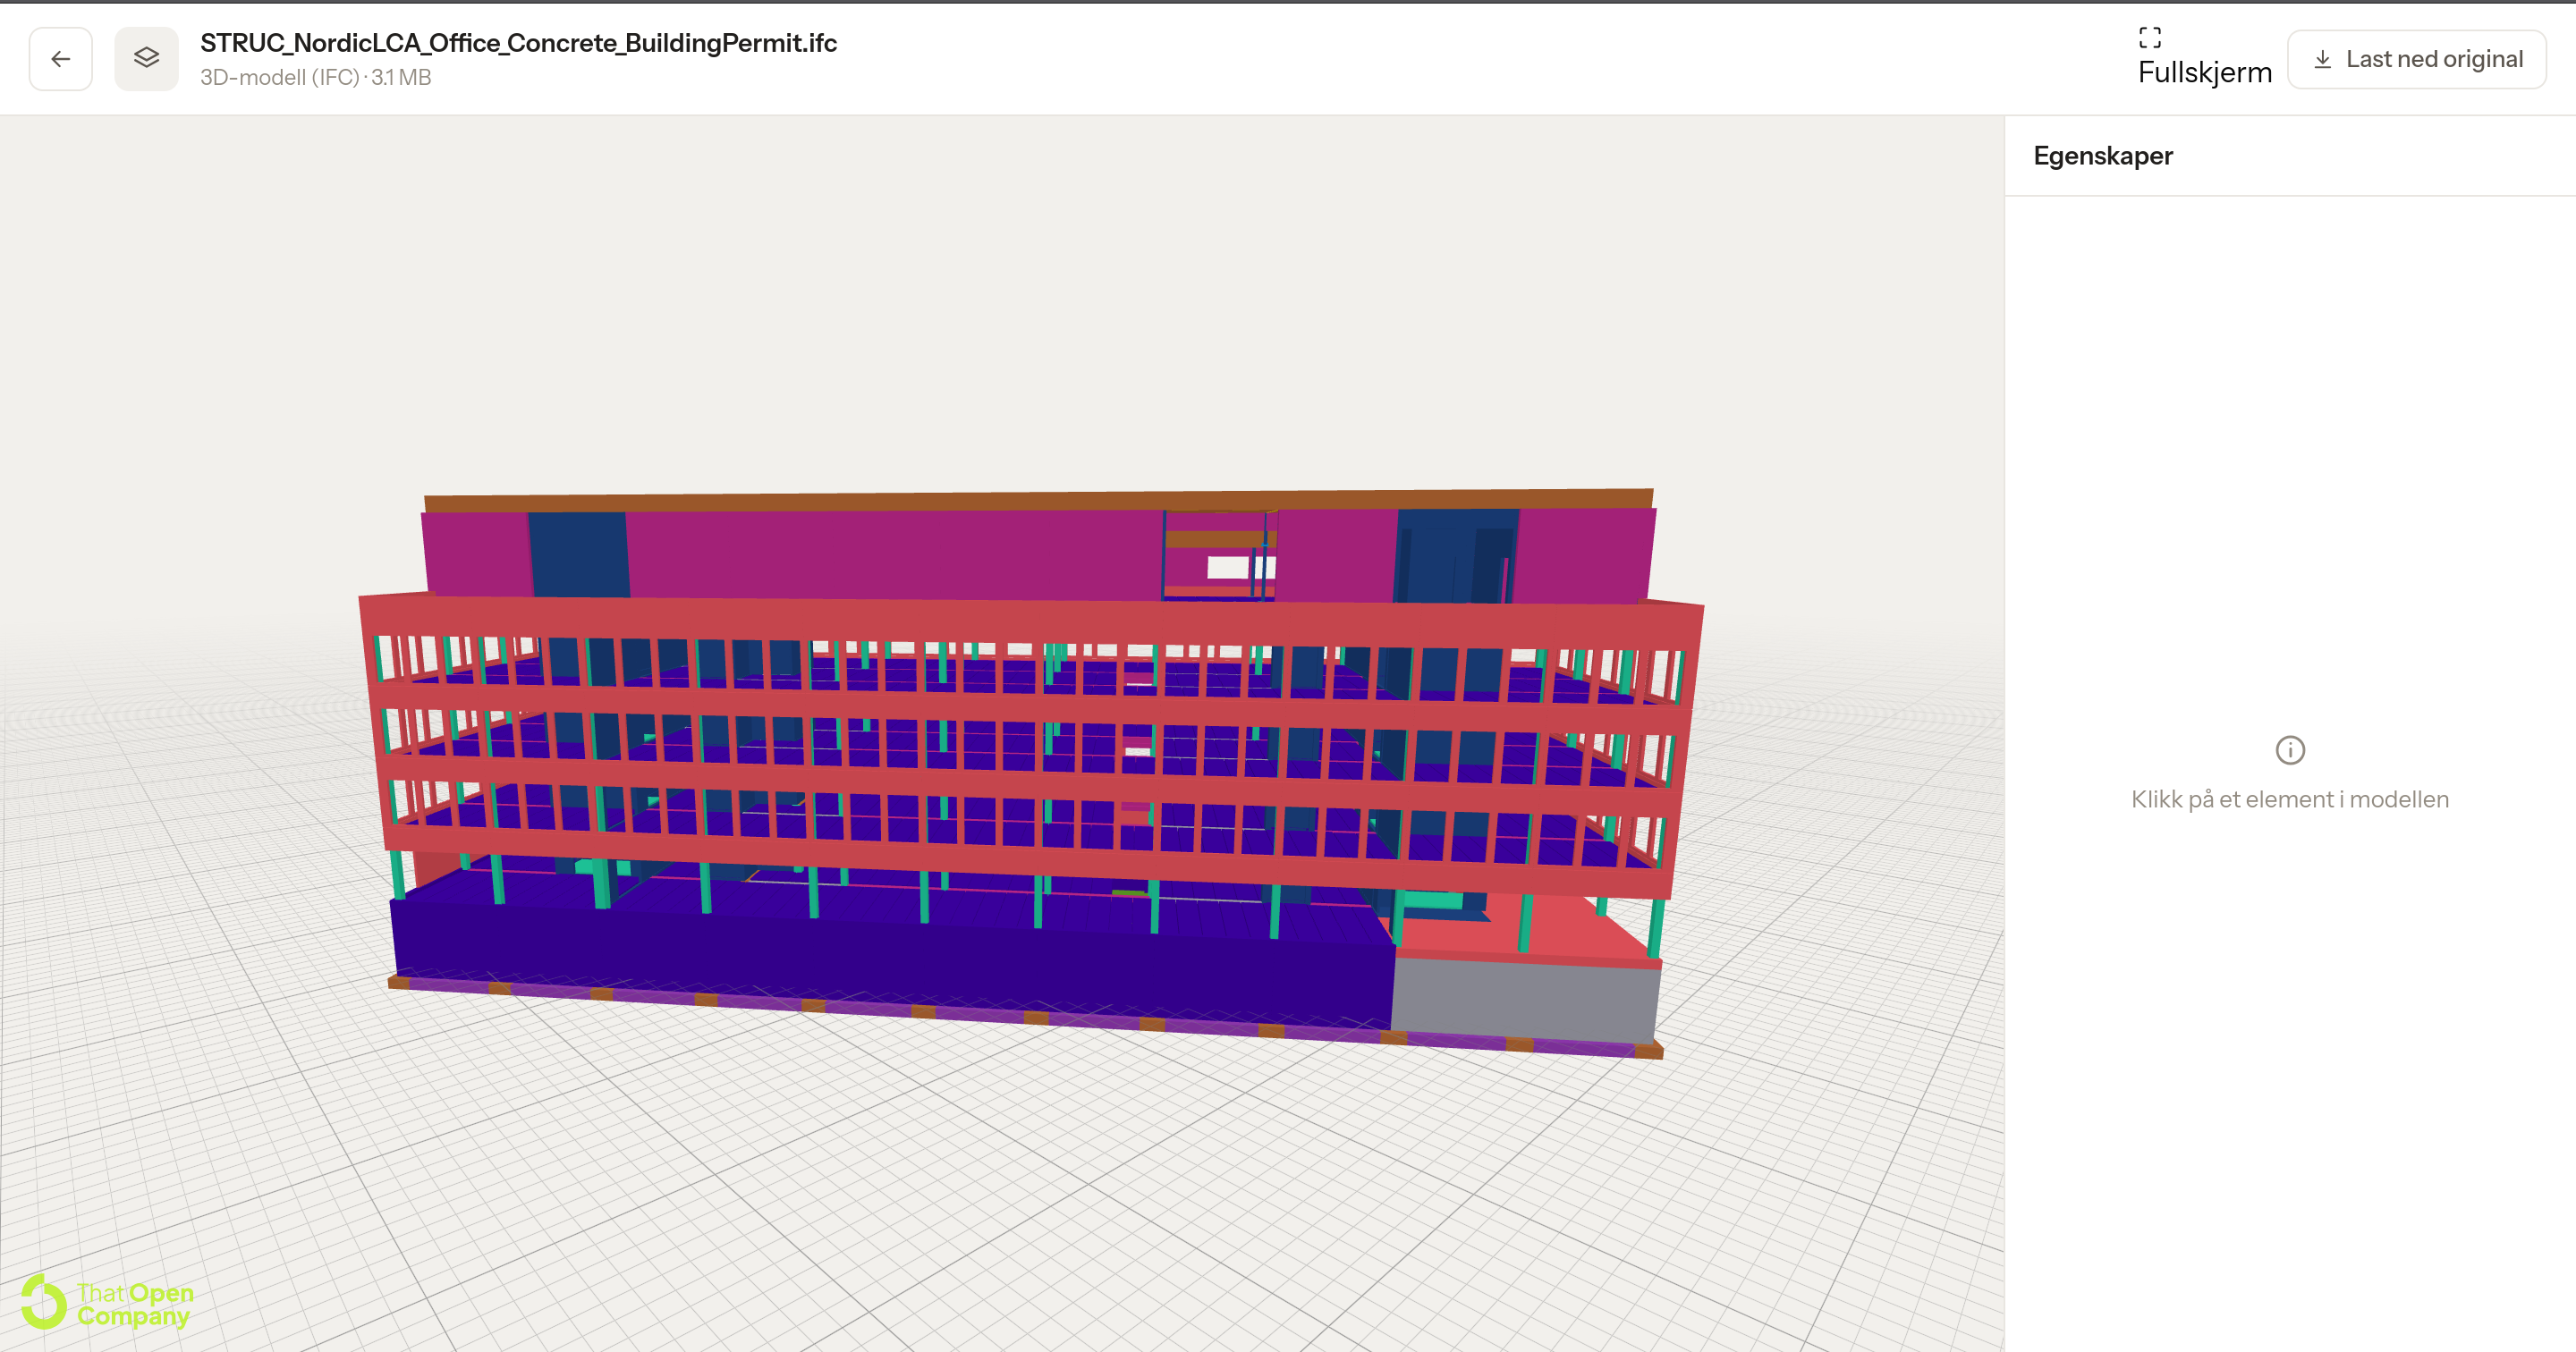Open the layers icon next to the filename
This screenshot has height=1352, width=2576.
point(147,59)
